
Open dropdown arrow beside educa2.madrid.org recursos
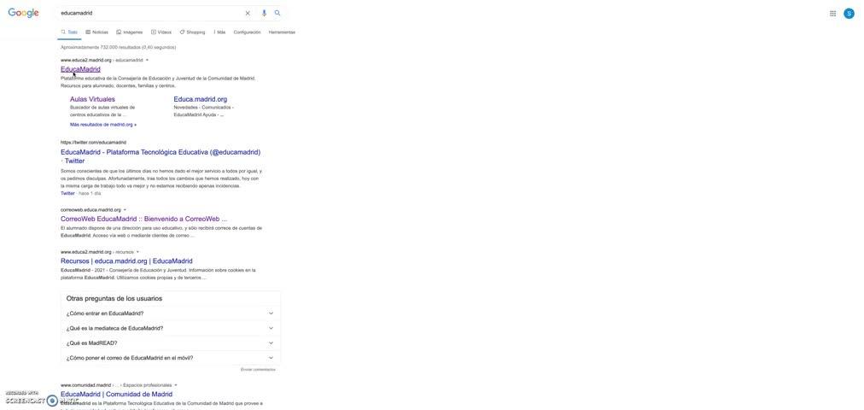pyautogui.click(x=137, y=252)
